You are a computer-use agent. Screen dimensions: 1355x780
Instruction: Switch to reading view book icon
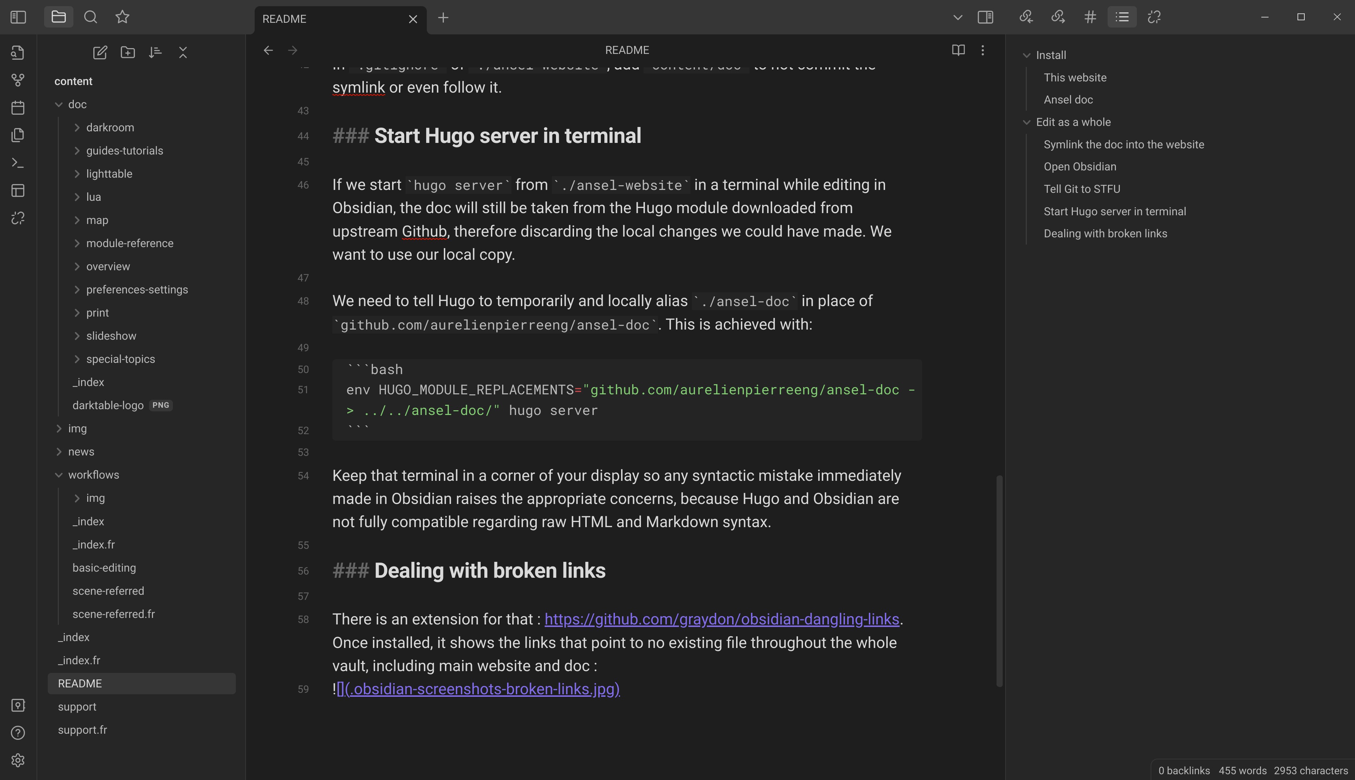pyautogui.click(x=959, y=50)
